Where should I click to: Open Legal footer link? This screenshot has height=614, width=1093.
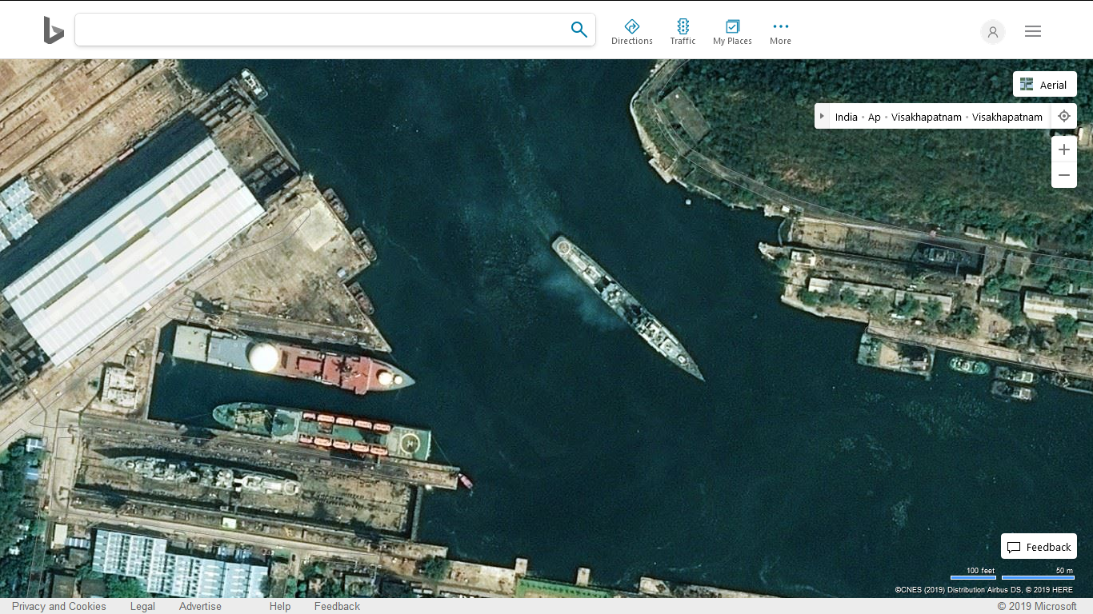(x=142, y=606)
